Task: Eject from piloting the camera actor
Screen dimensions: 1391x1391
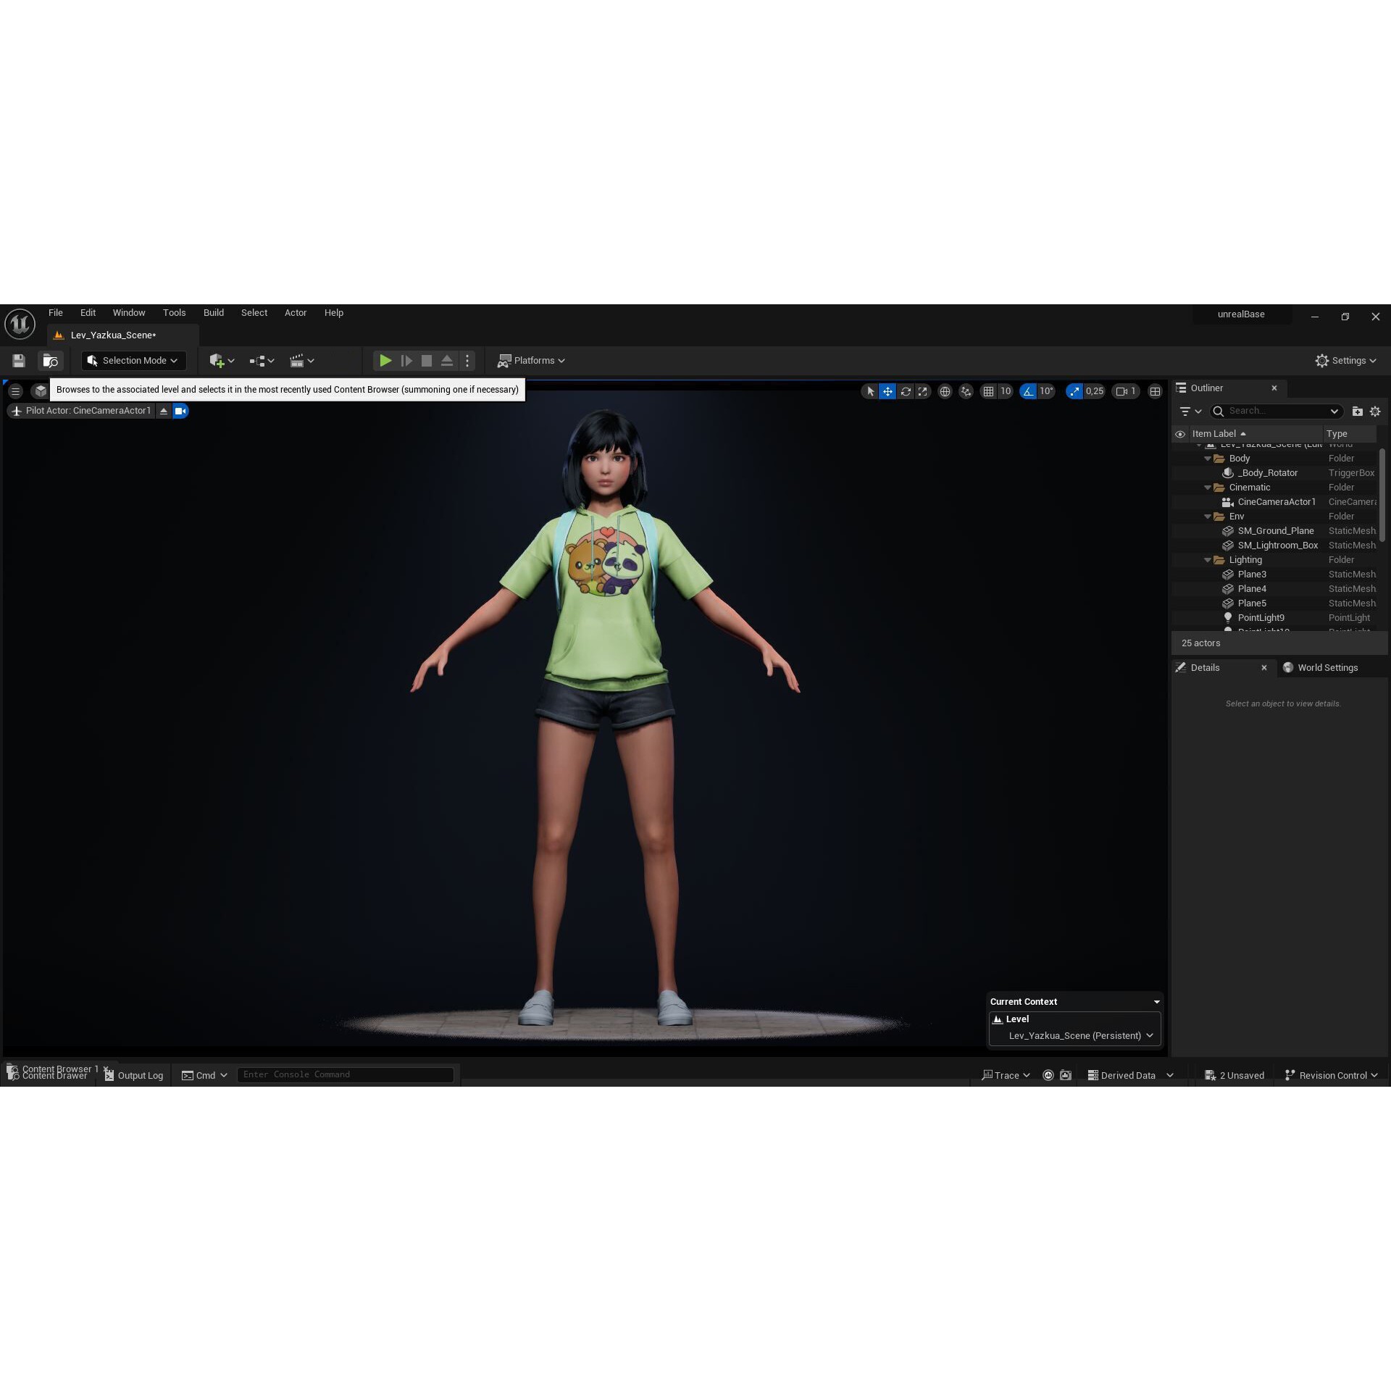Action: (x=164, y=411)
